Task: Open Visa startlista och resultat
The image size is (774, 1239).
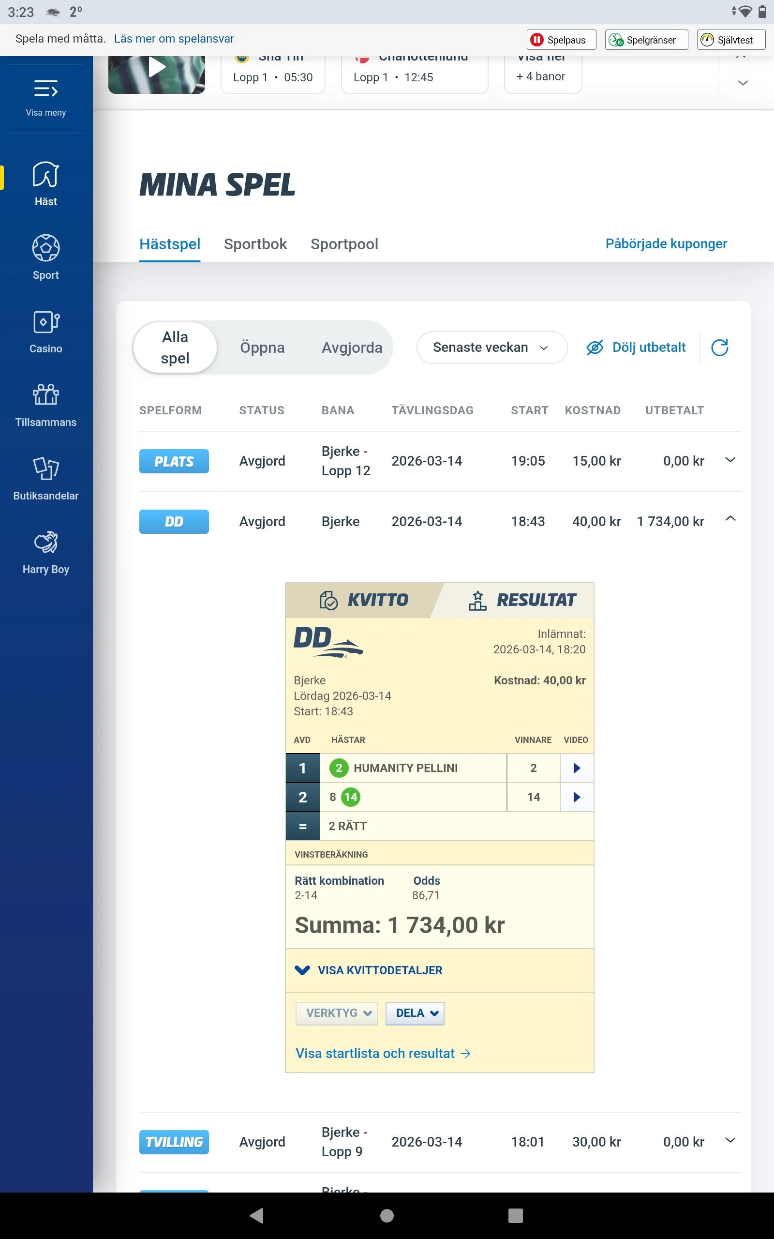Action: click(382, 1053)
